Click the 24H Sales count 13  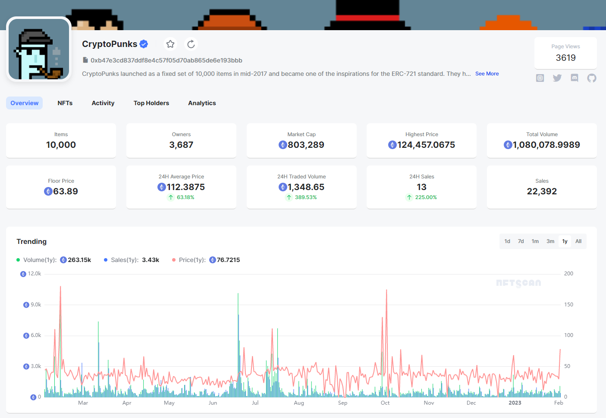click(x=422, y=187)
